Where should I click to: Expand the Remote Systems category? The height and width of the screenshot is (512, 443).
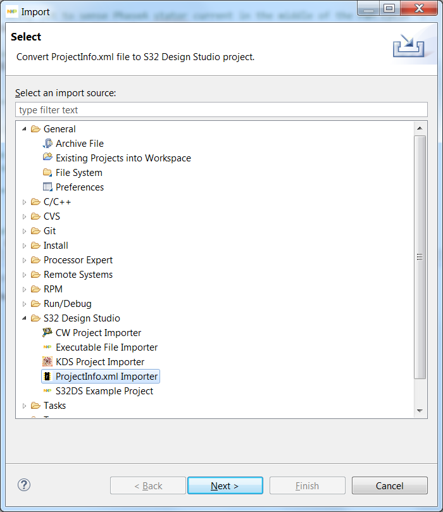pyautogui.click(x=24, y=275)
